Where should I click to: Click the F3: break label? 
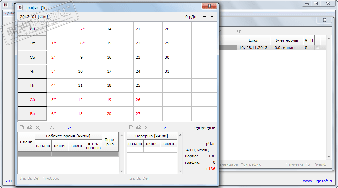pyautogui.click(x=163, y=128)
